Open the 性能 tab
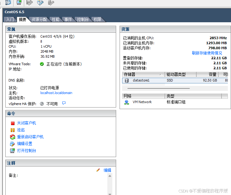 (55, 19)
